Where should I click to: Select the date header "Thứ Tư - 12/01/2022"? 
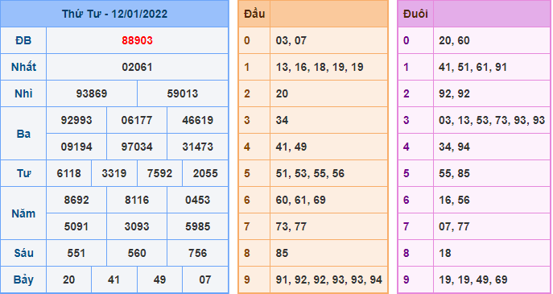114,14
